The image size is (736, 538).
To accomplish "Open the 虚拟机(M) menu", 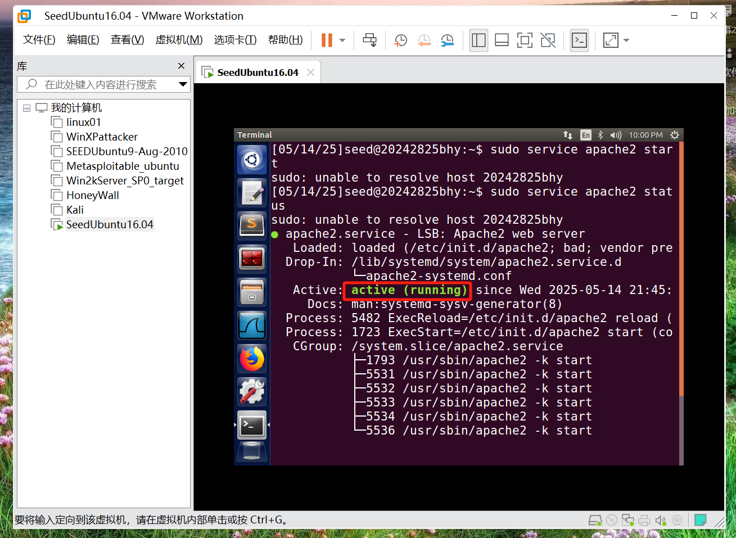I will 179,40.
